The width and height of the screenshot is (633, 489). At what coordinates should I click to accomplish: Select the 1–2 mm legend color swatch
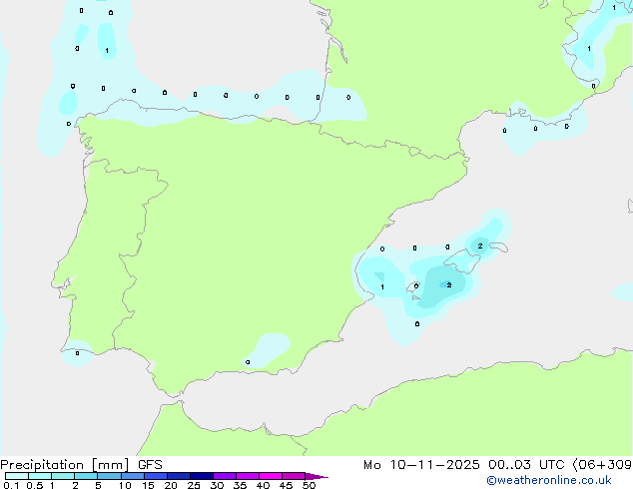[63, 476]
